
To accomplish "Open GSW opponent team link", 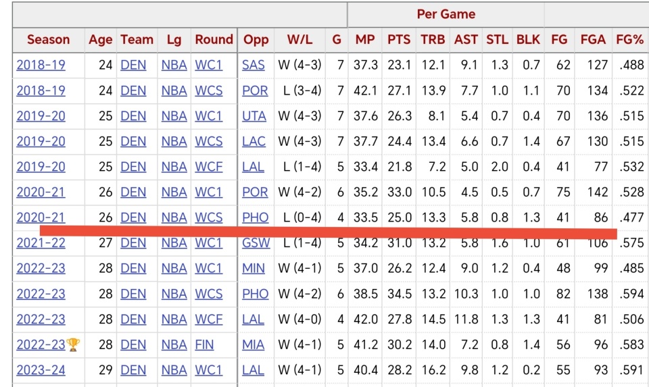I will [x=256, y=243].
